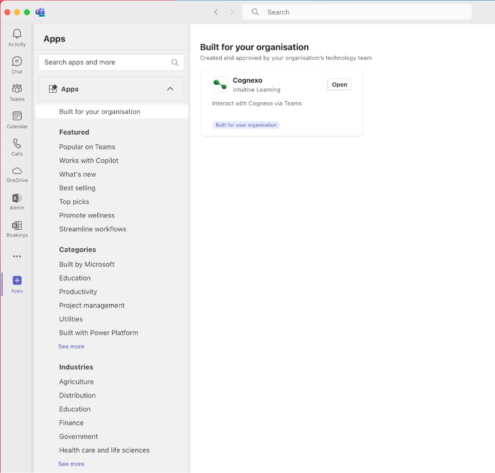Open the Admin app icon
Viewport: 495px width, 473px height.
[x=17, y=198]
